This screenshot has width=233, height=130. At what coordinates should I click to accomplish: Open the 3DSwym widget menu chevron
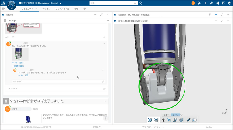(107, 15)
